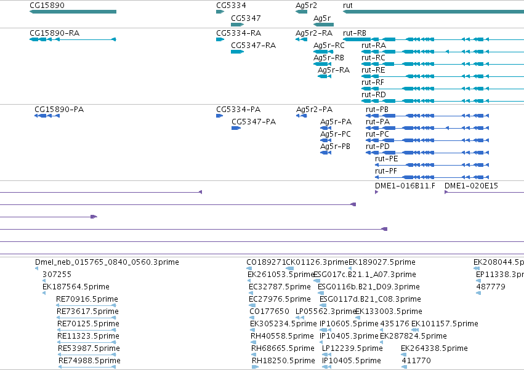The width and height of the screenshot is (524, 370).
Task: Select the 411770 EST label
Action: coord(416,361)
